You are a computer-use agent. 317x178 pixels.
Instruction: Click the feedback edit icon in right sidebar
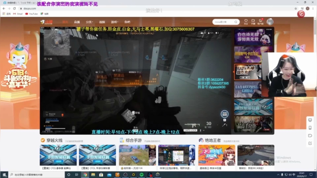pos(310,143)
